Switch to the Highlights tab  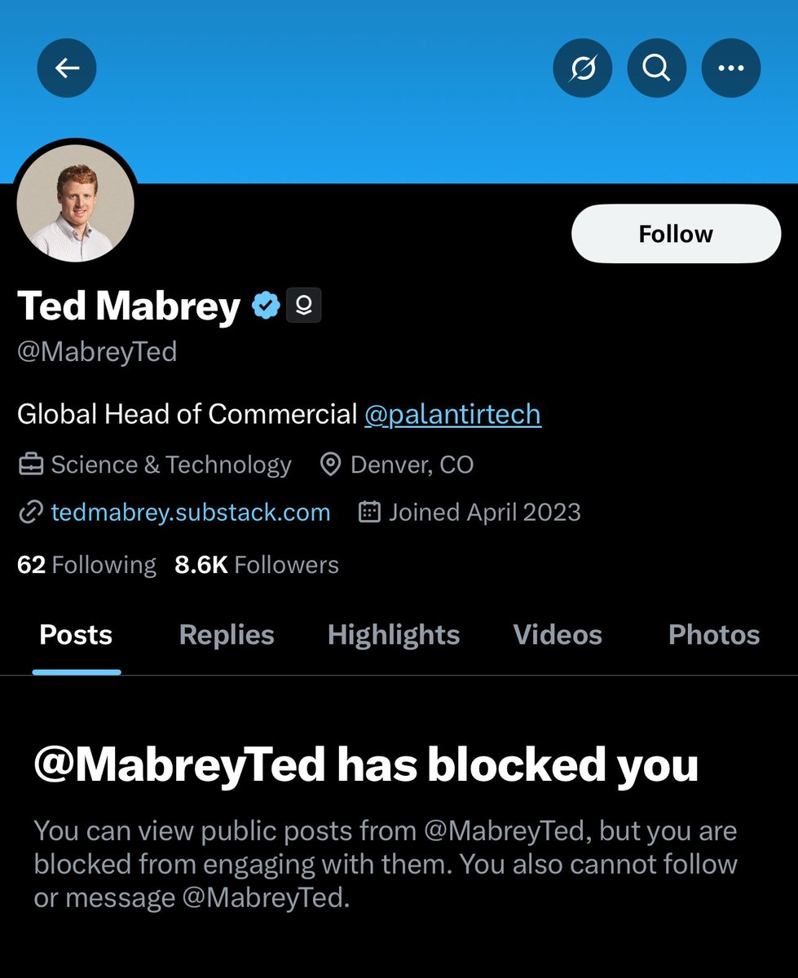pyautogui.click(x=394, y=635)
